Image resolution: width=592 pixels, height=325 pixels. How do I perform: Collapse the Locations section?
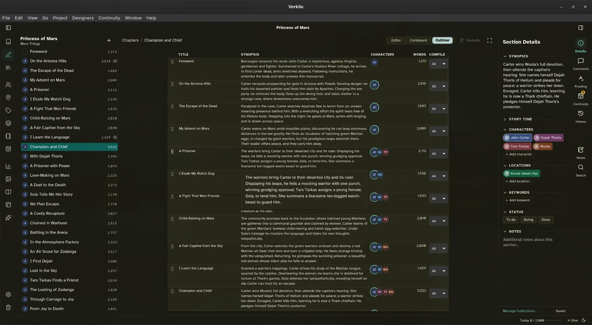click(x=505, y=166)
